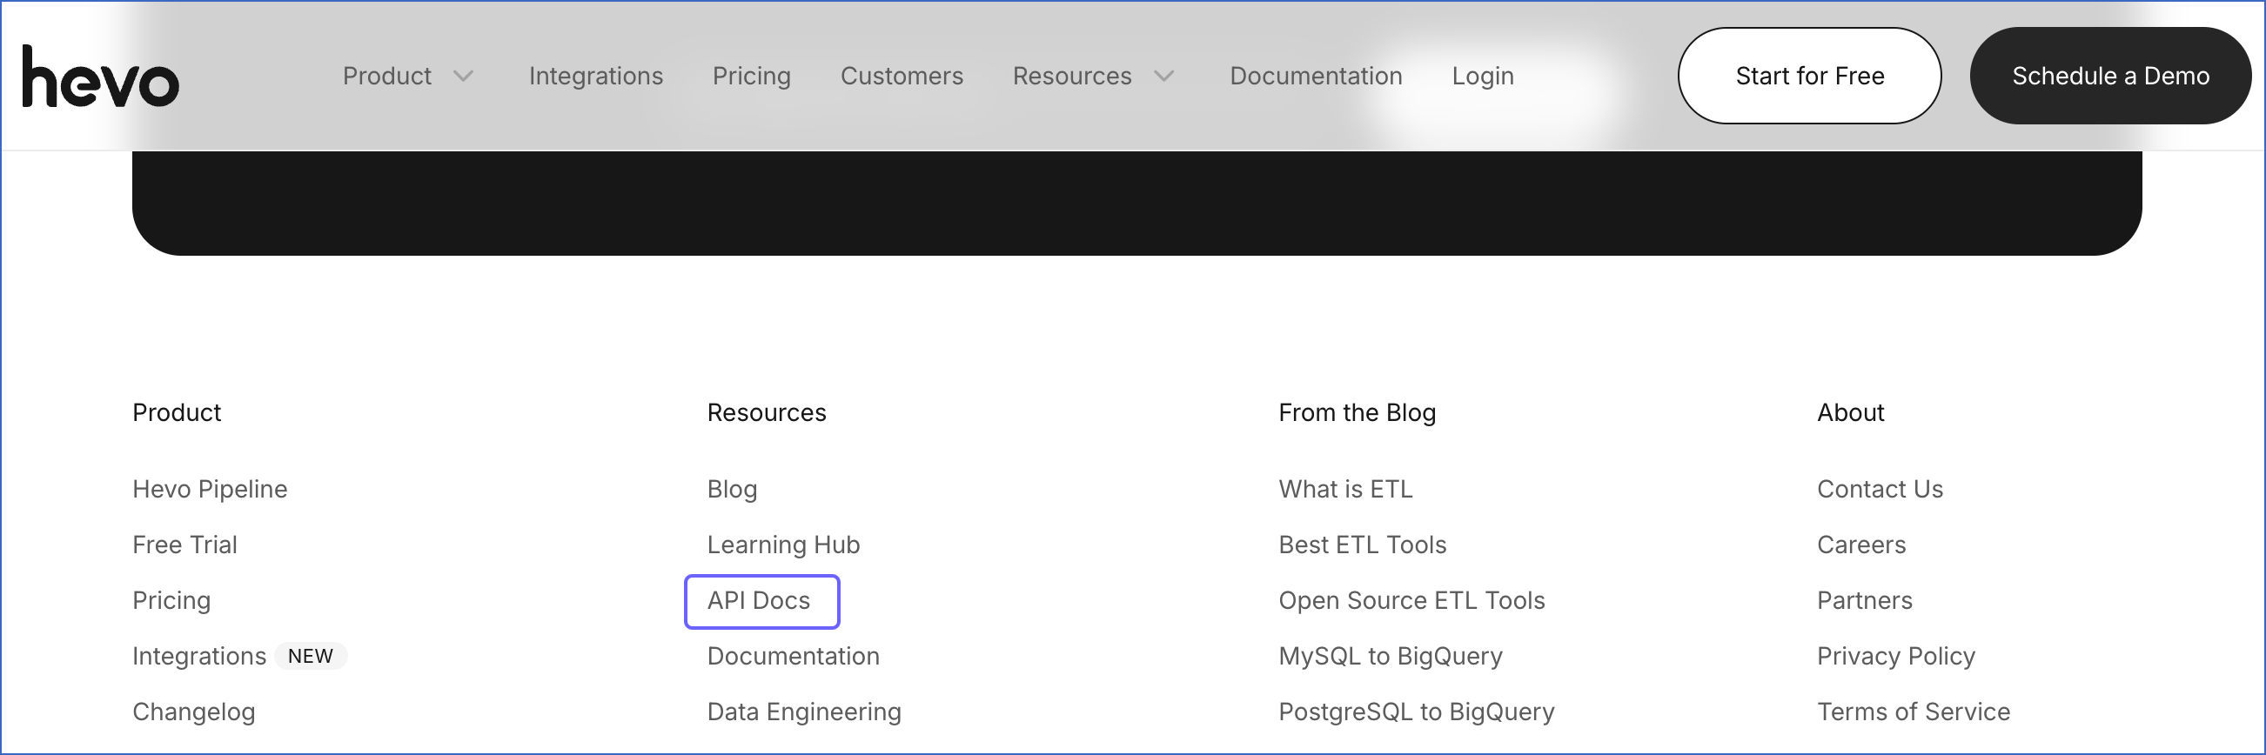Click the Login link

coord(1482,77)
